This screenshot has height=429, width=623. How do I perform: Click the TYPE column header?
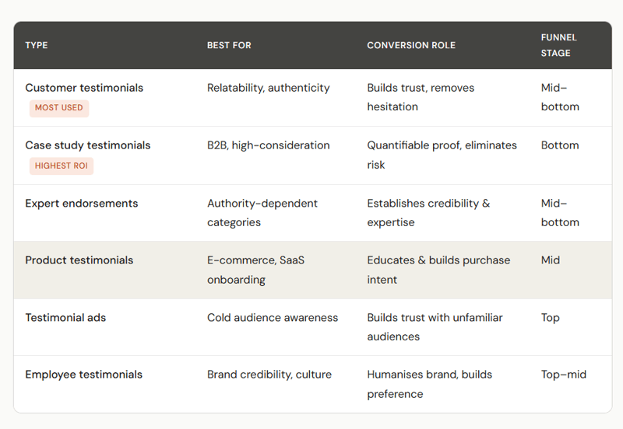coord(37,45)
